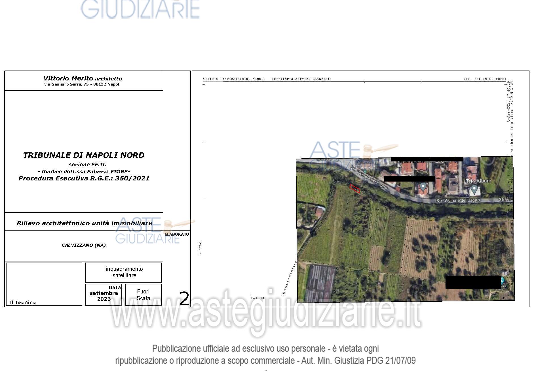534x377 pixels.
Task: Click the slanted "Str. Vicinale del Lagno" road label
Action: [x=369, y=177]
